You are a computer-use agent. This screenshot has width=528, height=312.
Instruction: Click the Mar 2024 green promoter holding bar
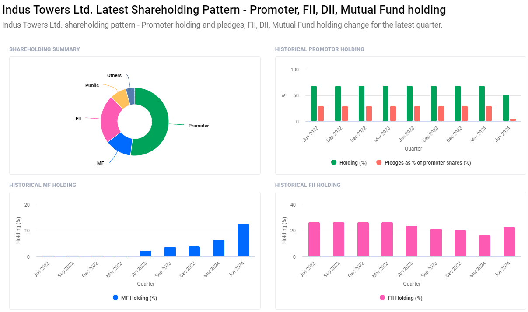[x=482, y=104]
